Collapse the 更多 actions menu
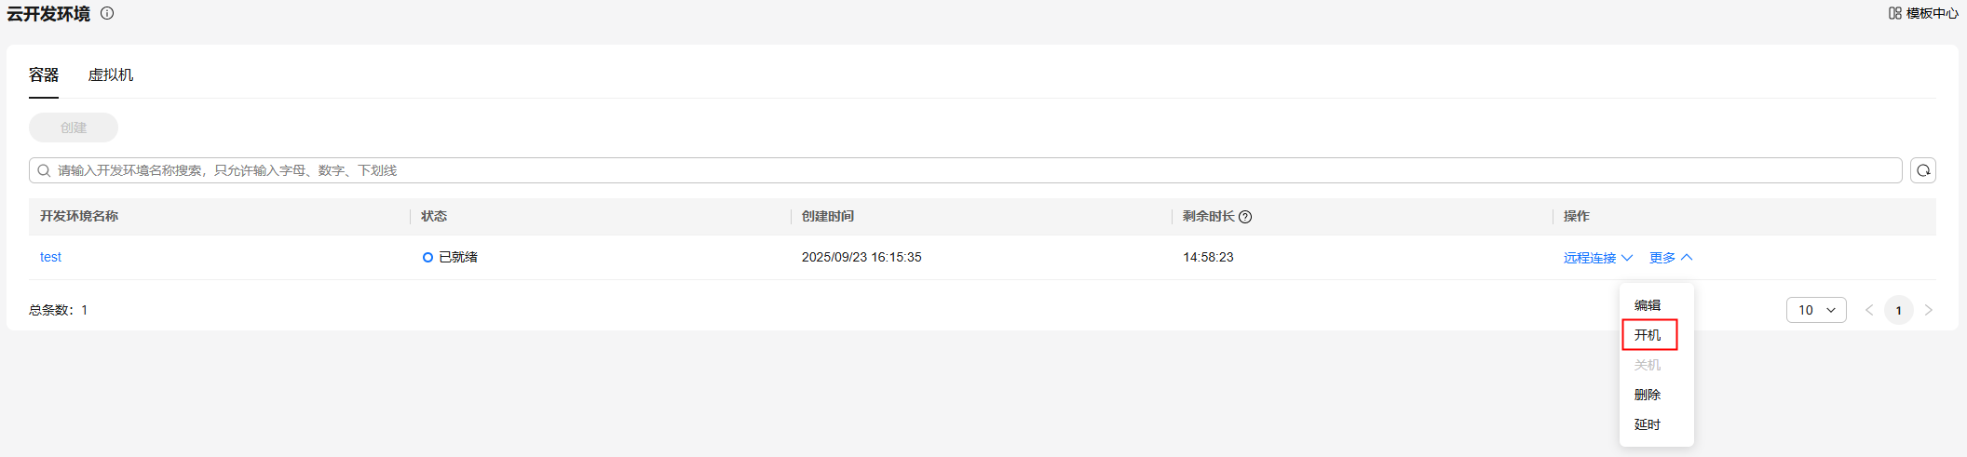The image size is (1967, 457). click(1671, 258)
